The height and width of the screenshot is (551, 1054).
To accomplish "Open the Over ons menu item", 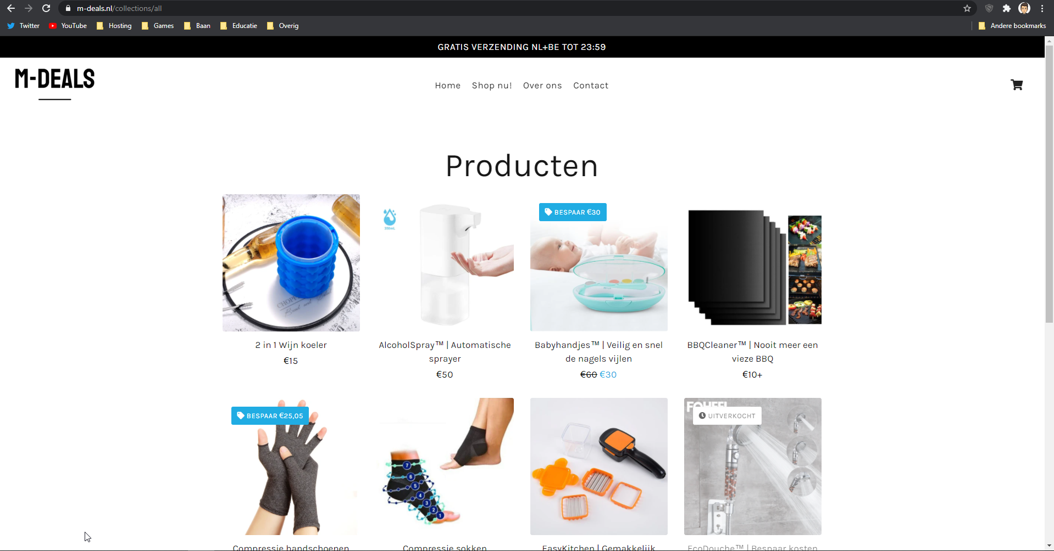I will [x=542, y=86].
